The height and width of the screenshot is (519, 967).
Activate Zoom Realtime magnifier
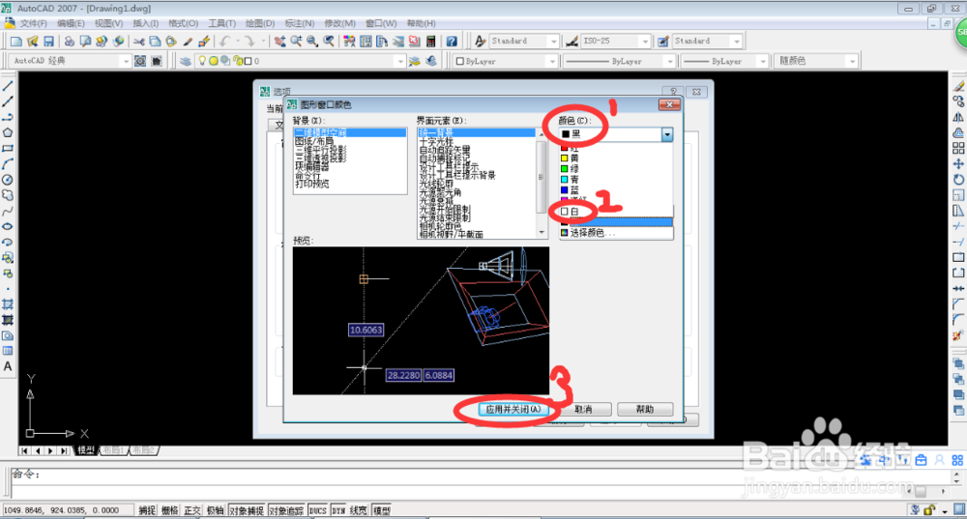296,42
